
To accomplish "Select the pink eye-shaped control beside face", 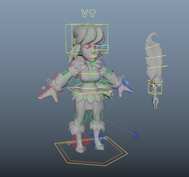I will pyautogui.click(x=77, y=47).
